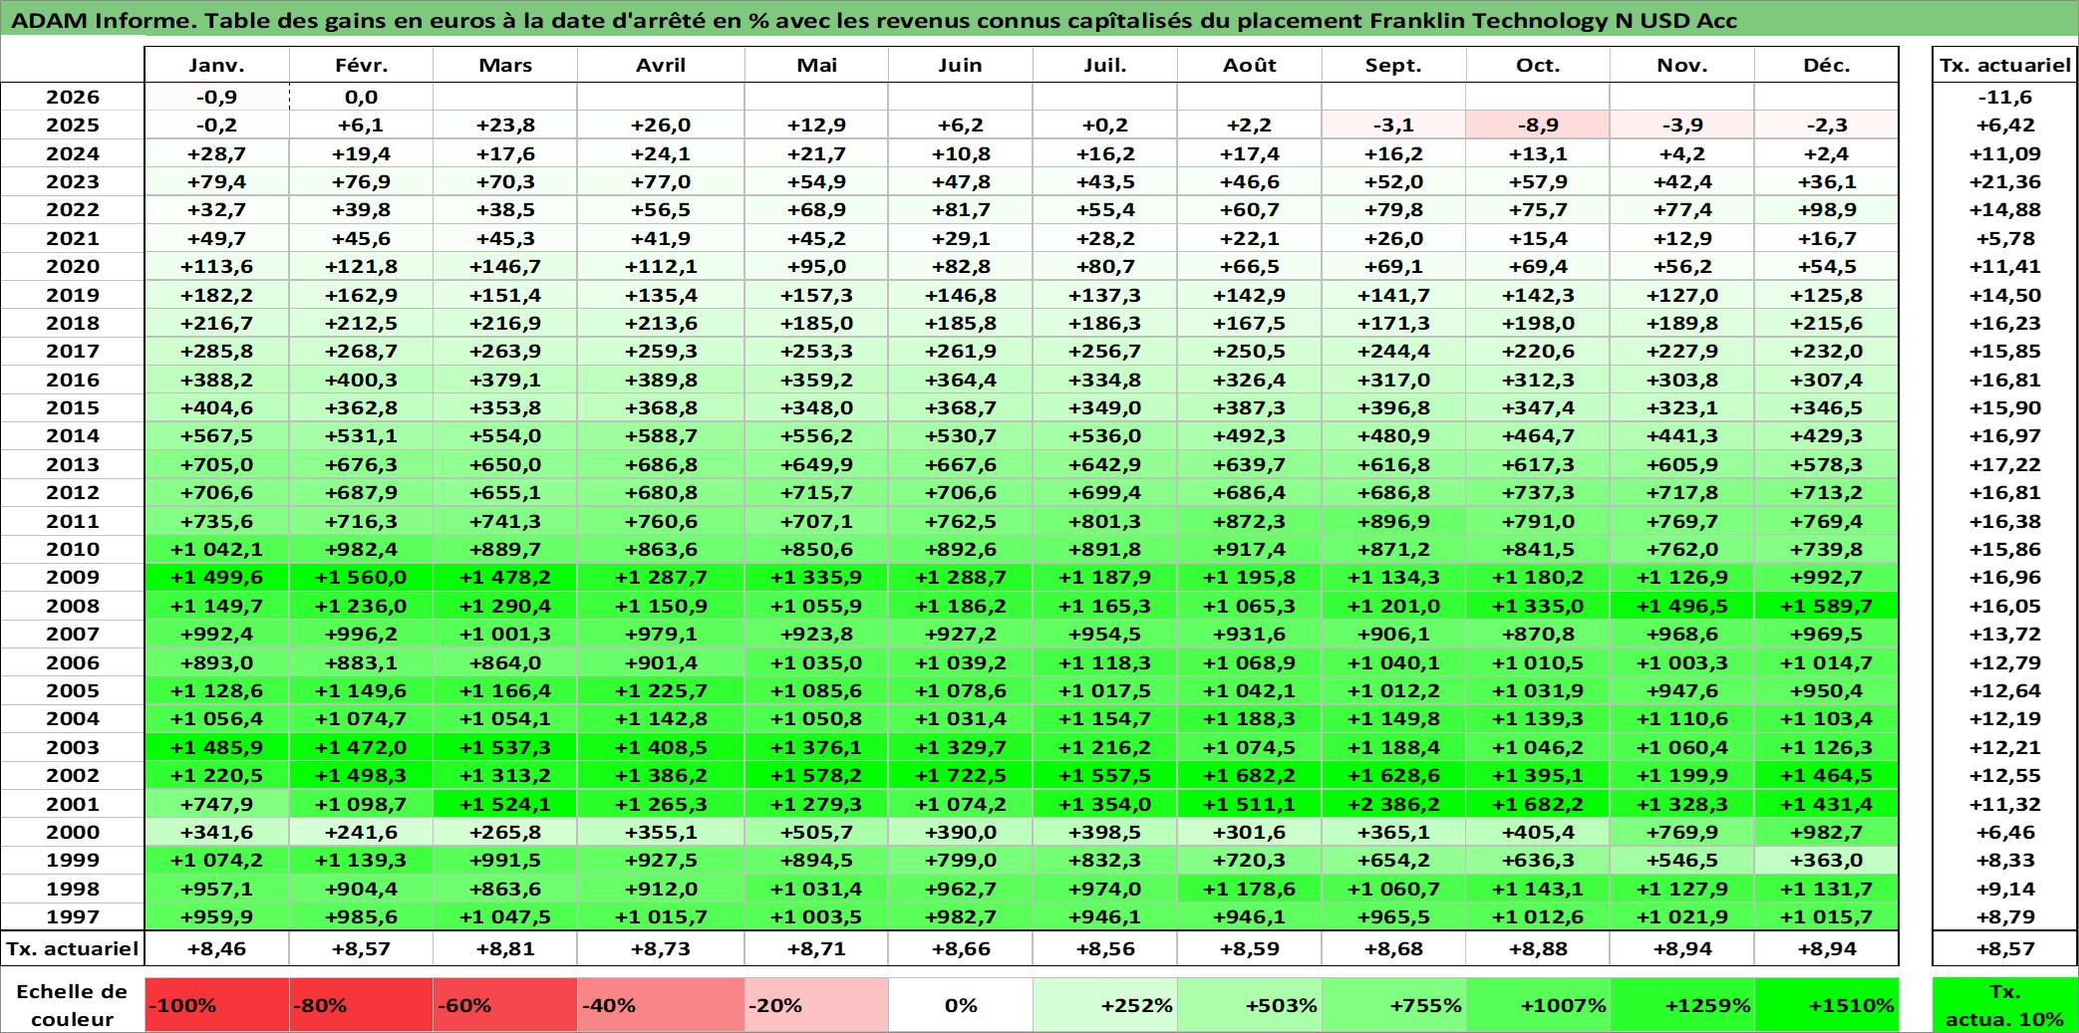The image size is (2079, 1033).
Task: Select the '+146,7' cell for Mars 2020
Action: point(505,266)
